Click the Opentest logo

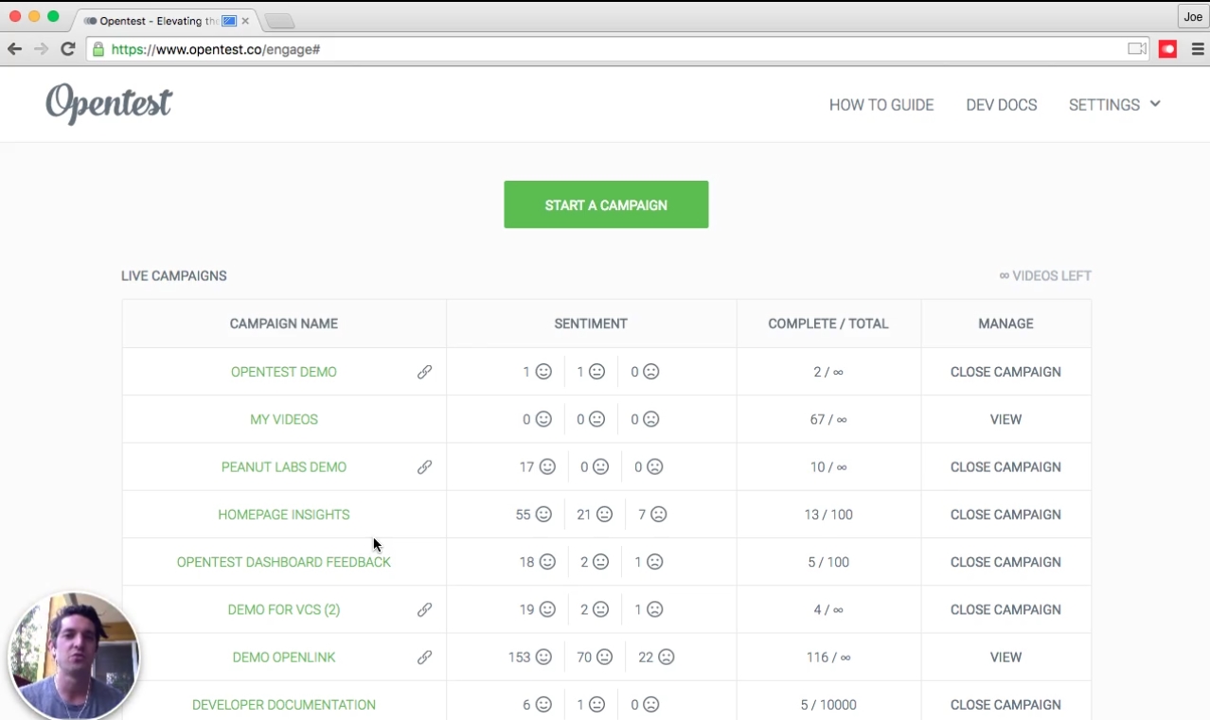tap(109, 104)
